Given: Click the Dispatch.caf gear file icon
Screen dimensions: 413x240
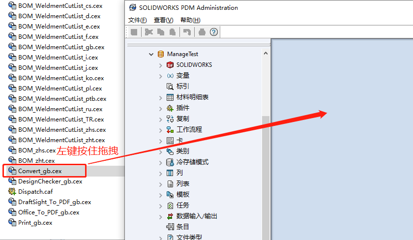Looking at the screenshot, I should point(12,192).
